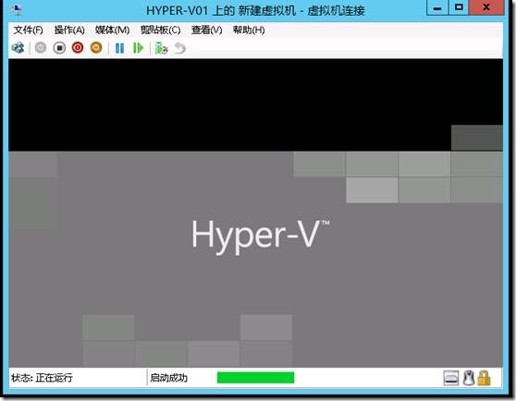Click the keyboard status icon

(x=451, y=378)
